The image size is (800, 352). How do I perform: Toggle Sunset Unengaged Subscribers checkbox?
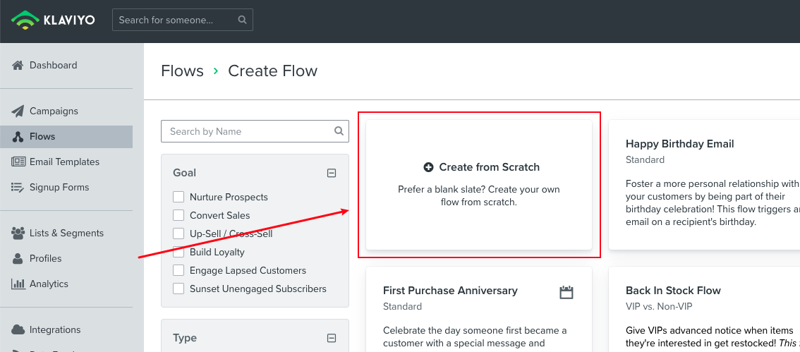[178, 289]
